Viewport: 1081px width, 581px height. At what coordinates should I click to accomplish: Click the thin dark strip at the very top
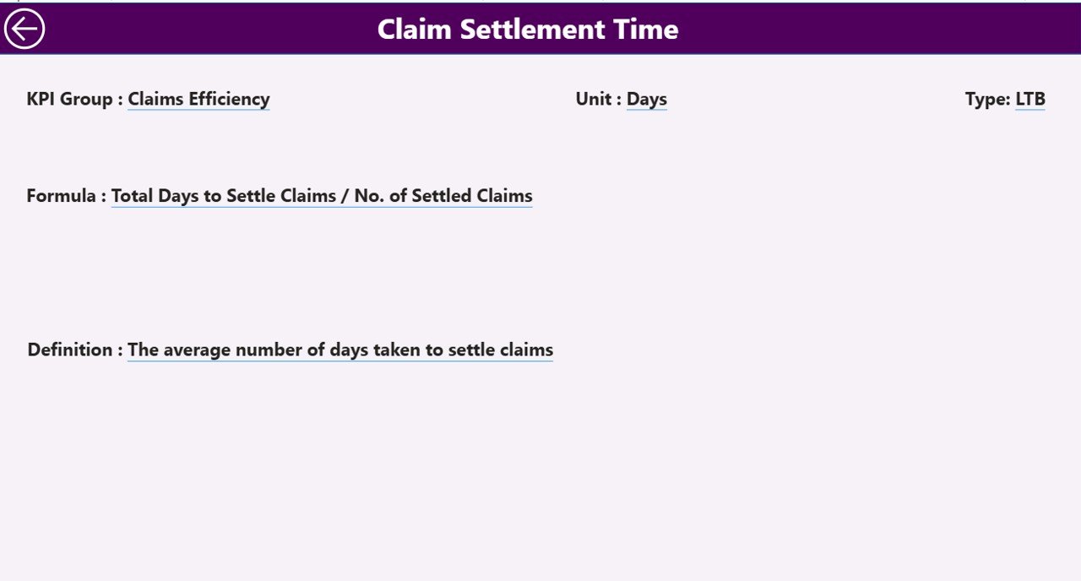pyautogui.click(x=540, y=3)
